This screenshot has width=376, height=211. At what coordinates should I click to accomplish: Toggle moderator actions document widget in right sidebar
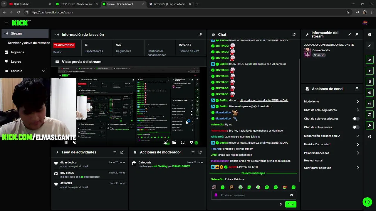[x=370, y=81]
